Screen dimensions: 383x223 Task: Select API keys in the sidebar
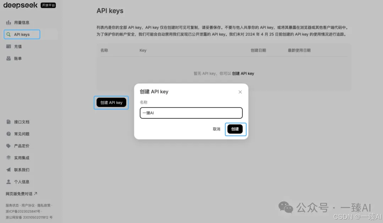(x=22, y=34)
